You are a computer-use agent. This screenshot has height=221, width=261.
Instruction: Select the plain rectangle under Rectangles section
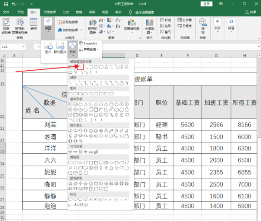70,94
